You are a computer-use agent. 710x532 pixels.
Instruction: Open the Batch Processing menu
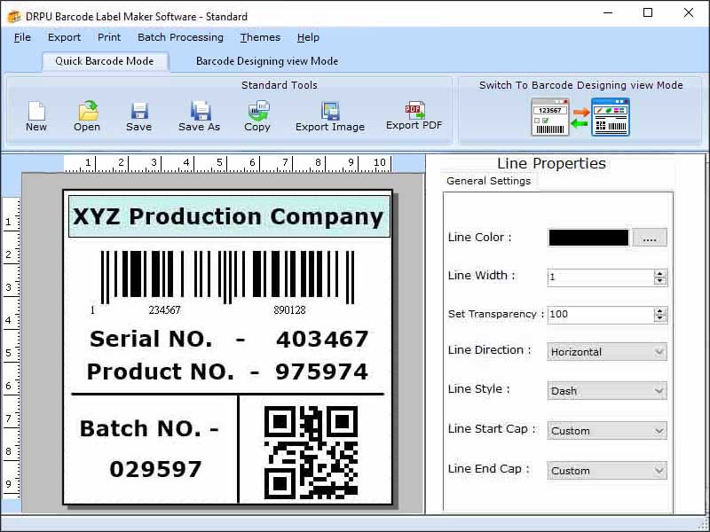click(181, 37)
